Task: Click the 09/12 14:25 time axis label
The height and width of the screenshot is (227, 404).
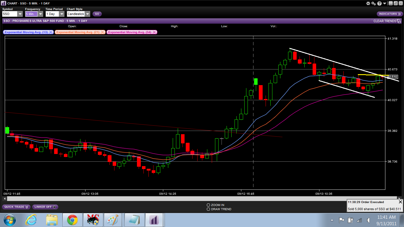Action: click(168, 194)
